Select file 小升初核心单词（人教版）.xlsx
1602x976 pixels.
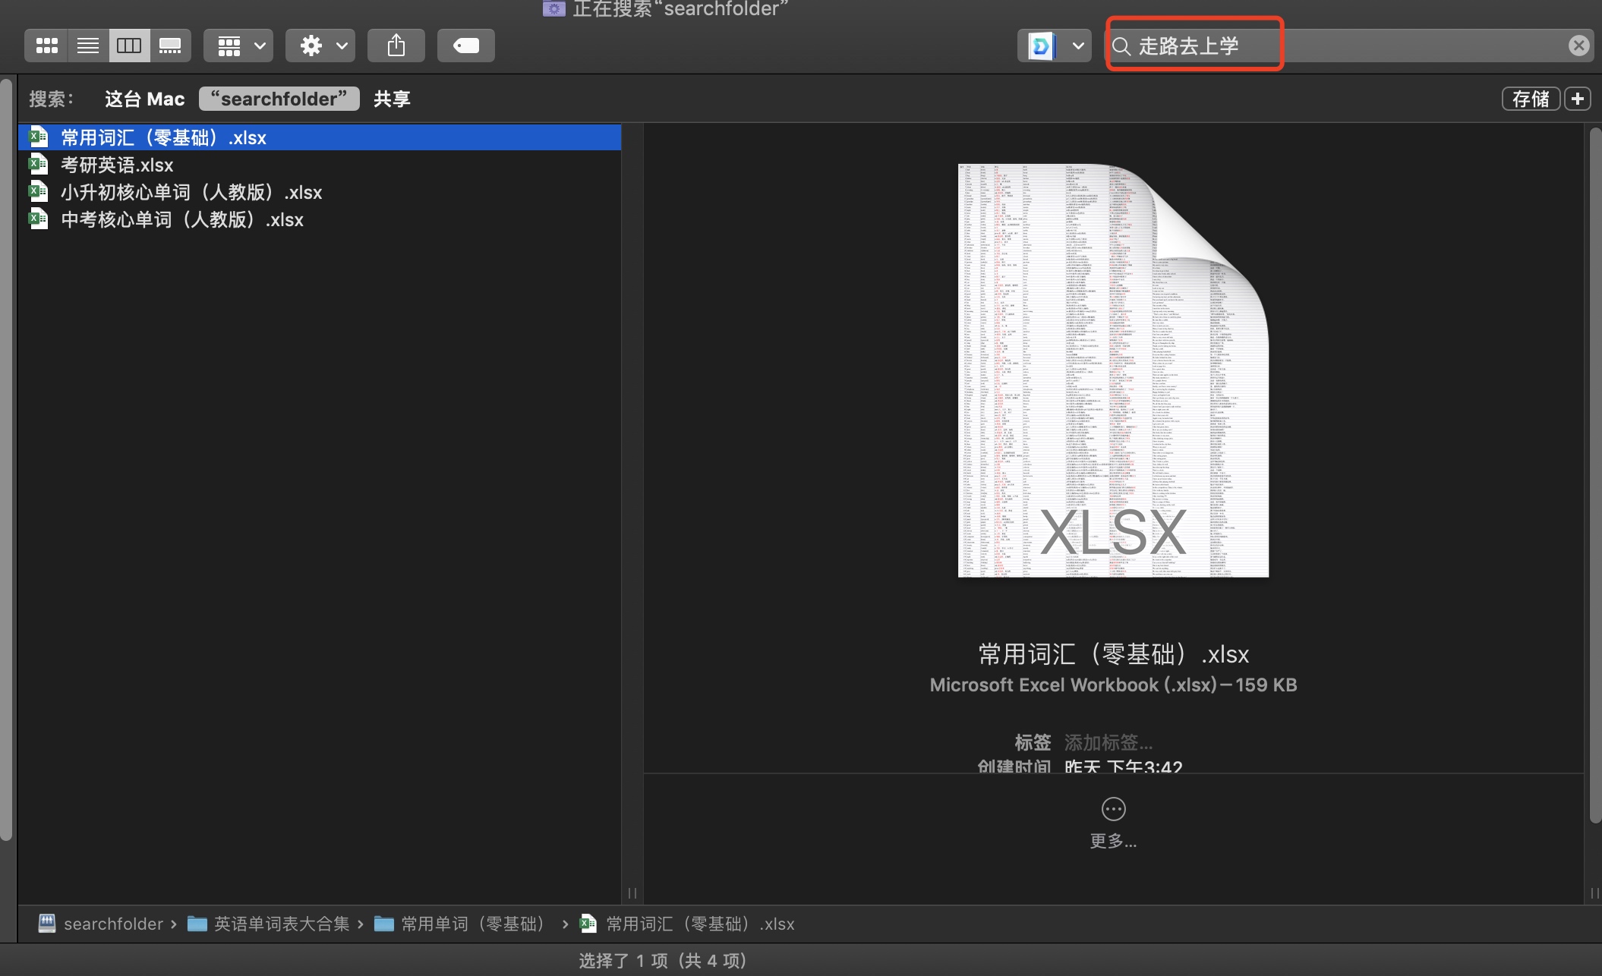click(x=320, y=192)
